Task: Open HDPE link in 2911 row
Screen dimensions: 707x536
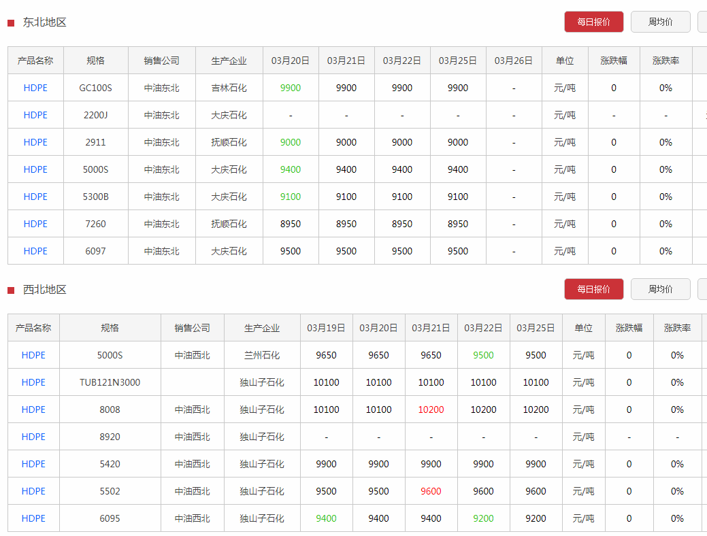Action: (x=35, y=142)
